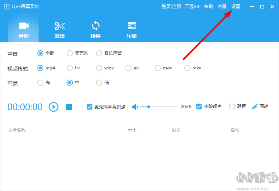Open 设置 settings

[236, 7]
